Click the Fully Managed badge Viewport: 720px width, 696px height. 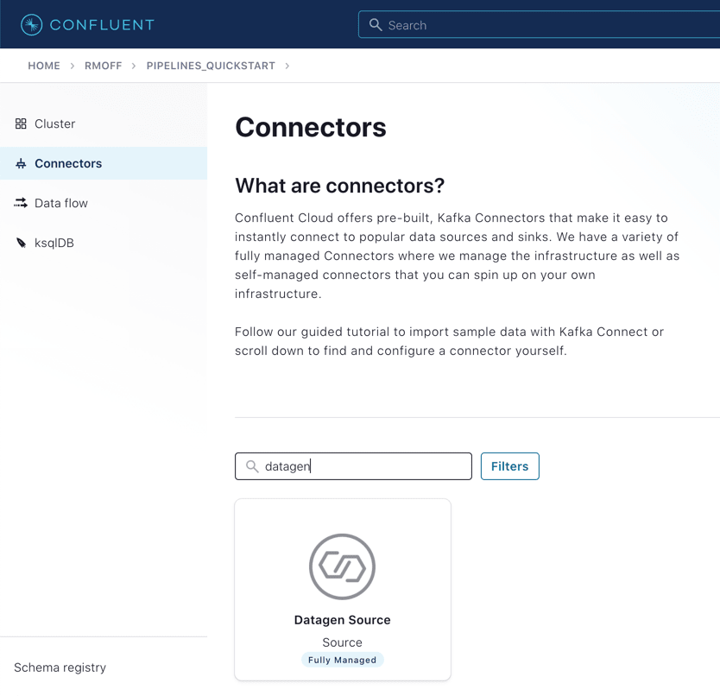pos(342,660)
